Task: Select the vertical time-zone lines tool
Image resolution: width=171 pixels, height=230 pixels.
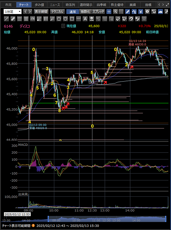Action: pyautogui.click(x=46, y=19)
